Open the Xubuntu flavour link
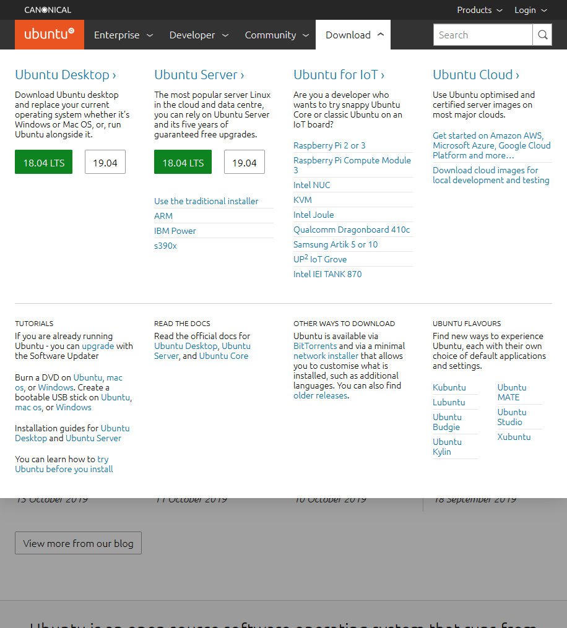Image resolution: width=567 pixels, height=628 pixels. click(514, 437)
